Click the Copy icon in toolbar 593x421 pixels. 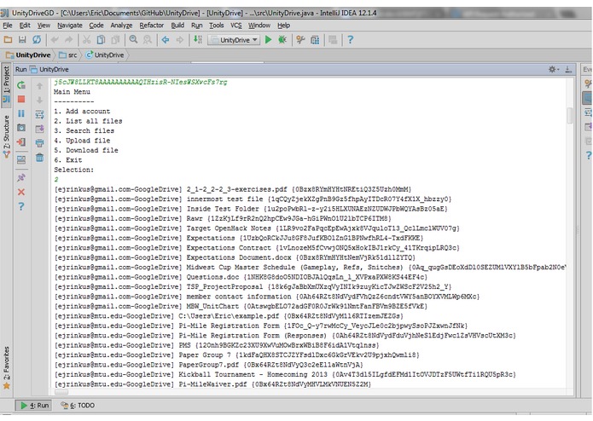(101, 40)
